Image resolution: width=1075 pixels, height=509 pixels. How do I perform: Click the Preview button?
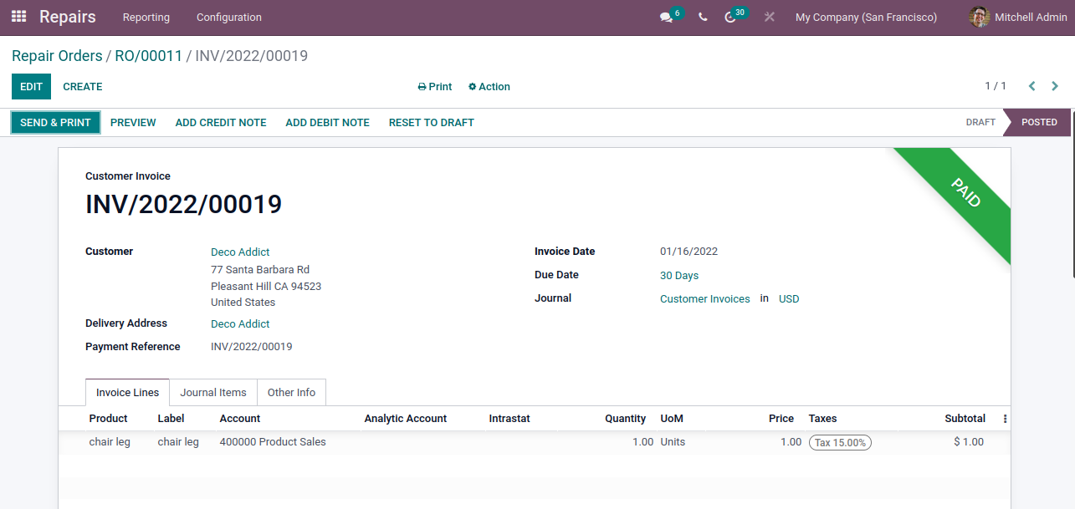[x=133, y=122]
